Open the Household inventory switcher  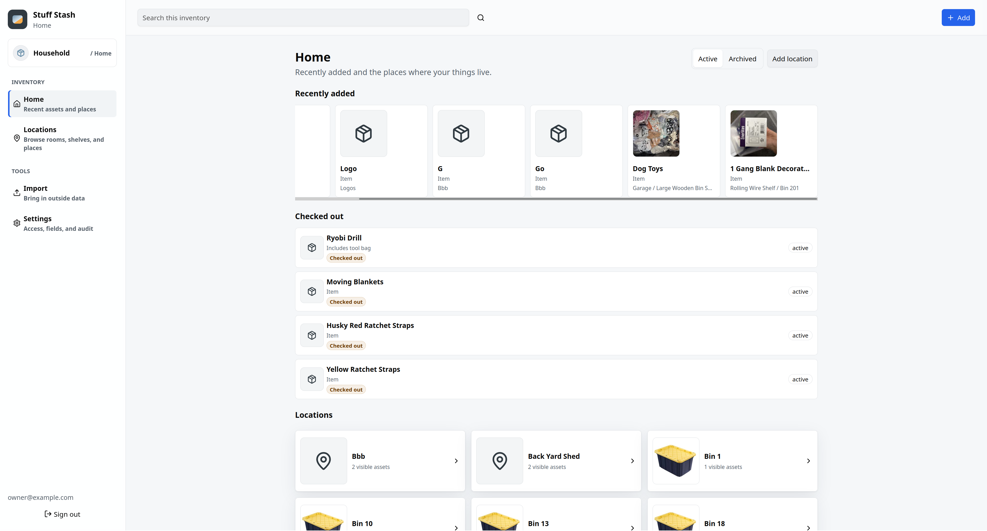pyautogui.click(x=62, y=53)
